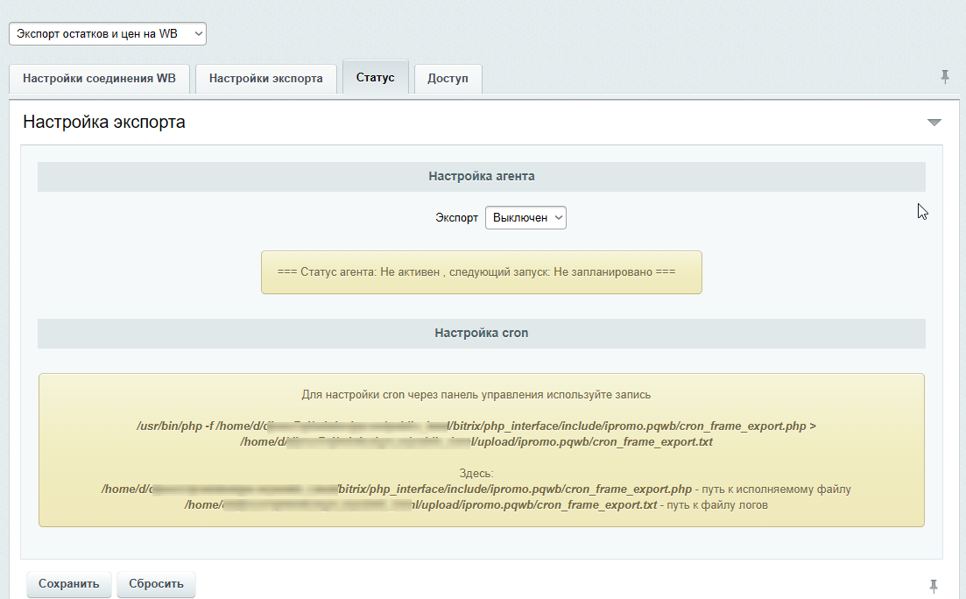Click the 'Настройка агента' section header
Viewport: 966px width, 599px height.
pos(481,176)
